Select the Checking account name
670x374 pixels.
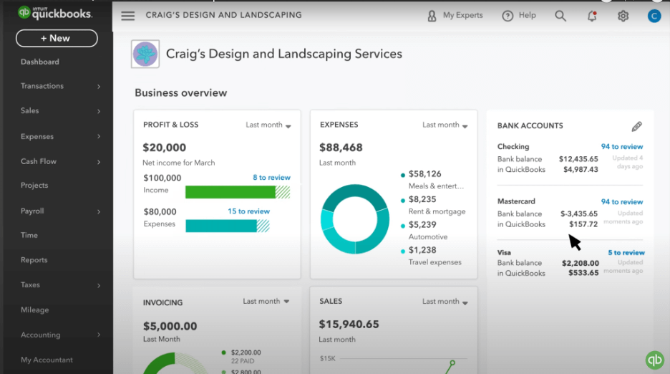point(513,146)
